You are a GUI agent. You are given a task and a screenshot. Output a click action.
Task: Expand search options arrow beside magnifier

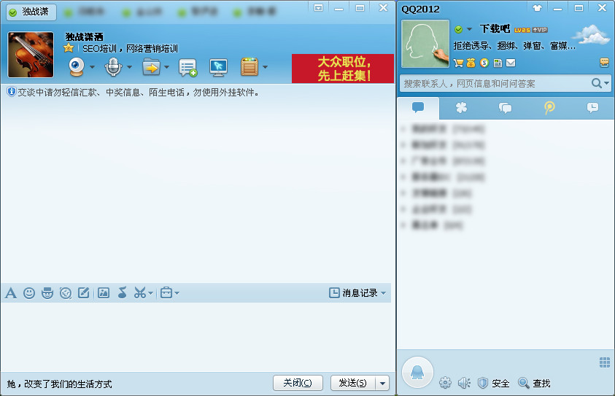607,83
